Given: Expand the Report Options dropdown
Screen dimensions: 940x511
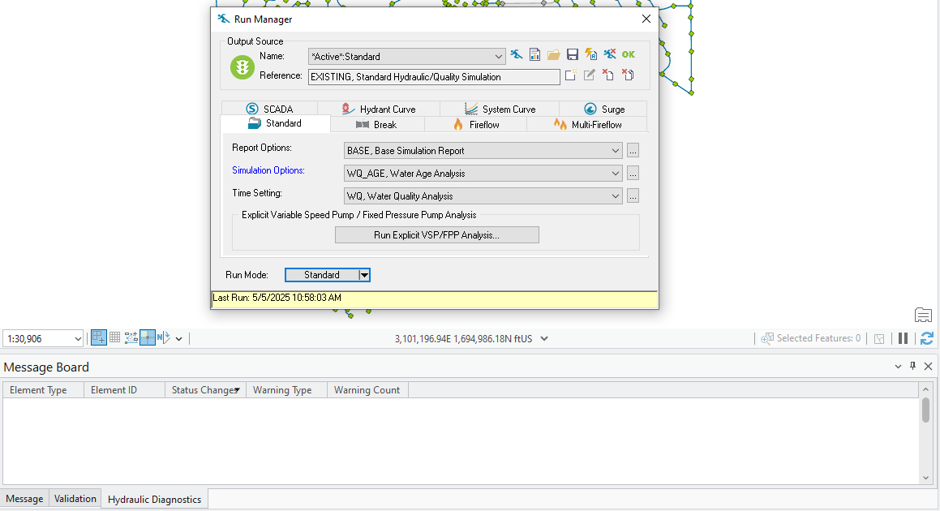Looking at the screenshot, I should (615, 151).
